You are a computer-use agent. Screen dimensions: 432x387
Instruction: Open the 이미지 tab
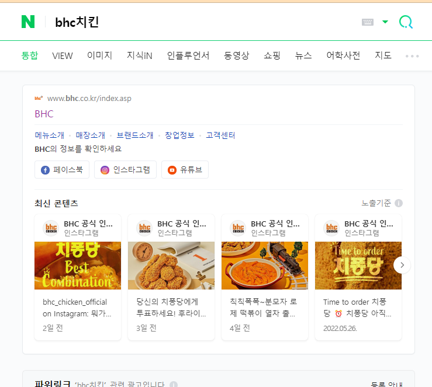coord(100,55)
